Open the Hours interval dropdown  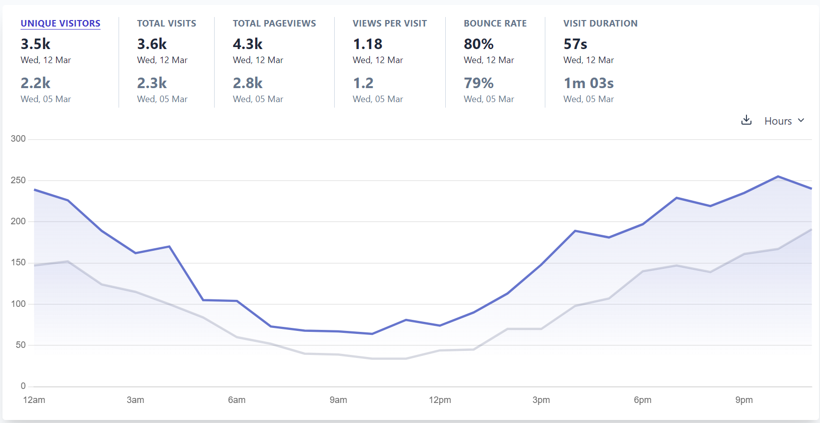(784, 121)
